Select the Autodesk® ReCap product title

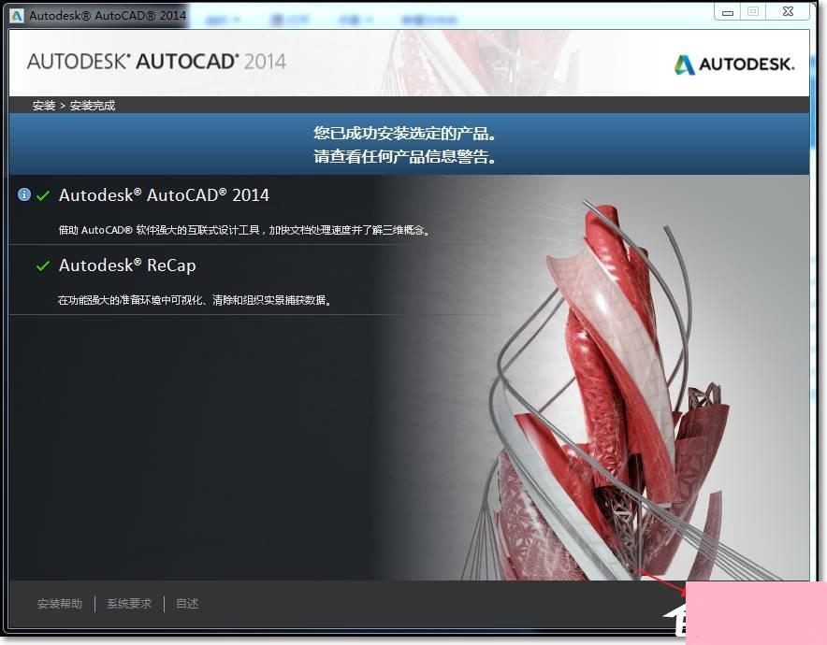(127, 265)
